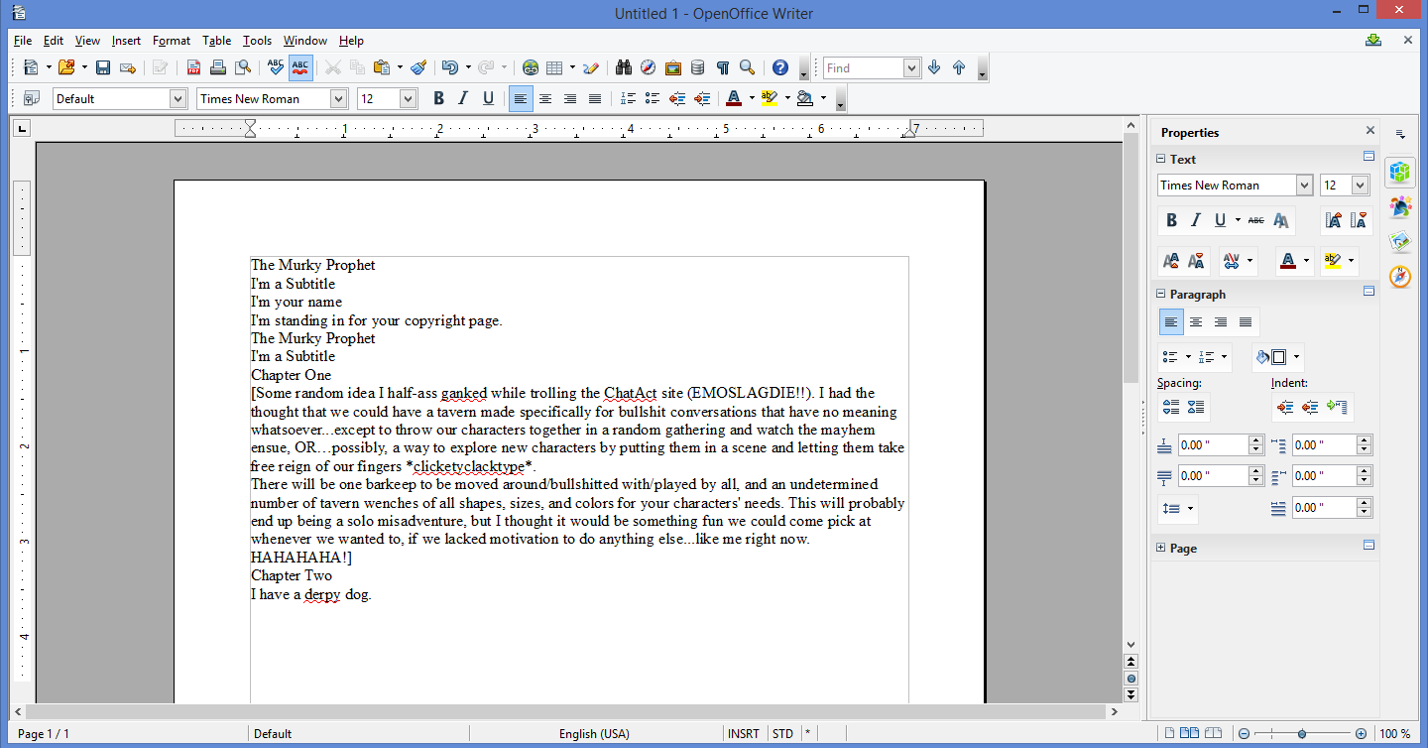Increase font size in sidebar

[1334, 220]
